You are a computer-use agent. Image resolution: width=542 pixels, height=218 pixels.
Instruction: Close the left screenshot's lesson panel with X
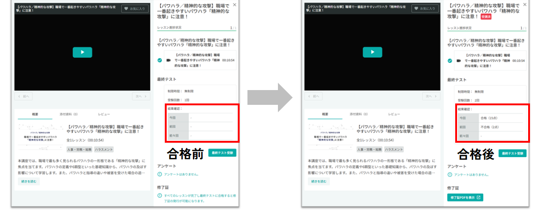click(x=235, y=5)
